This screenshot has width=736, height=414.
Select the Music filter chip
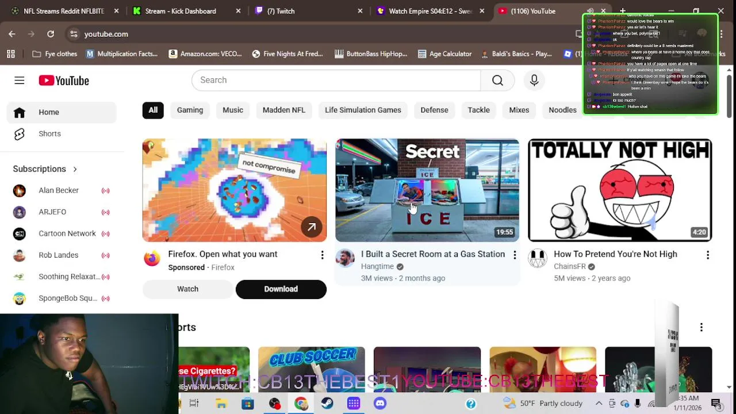click(233, 110)
